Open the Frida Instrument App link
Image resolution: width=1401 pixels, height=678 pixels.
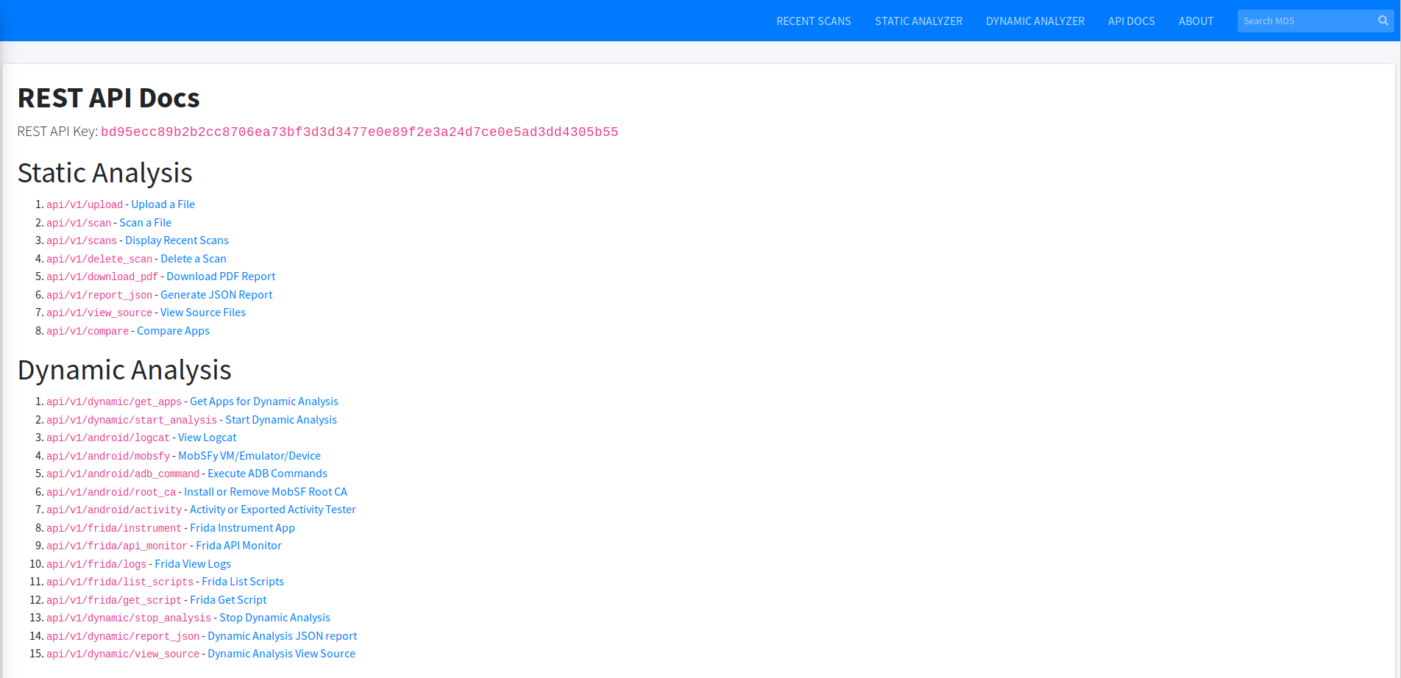tap(242, 528)
